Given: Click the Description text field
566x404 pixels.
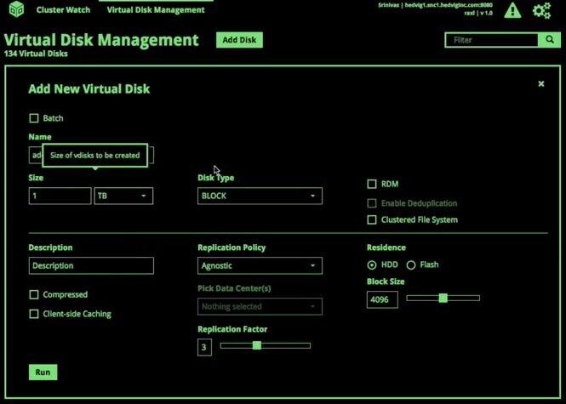Looking at the screenshot, I should tap(91, 265).
